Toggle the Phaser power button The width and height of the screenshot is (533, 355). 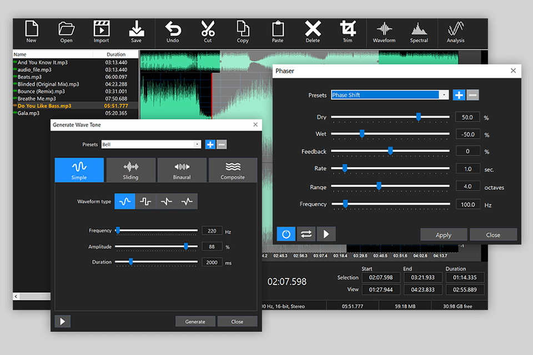(286, 234)
